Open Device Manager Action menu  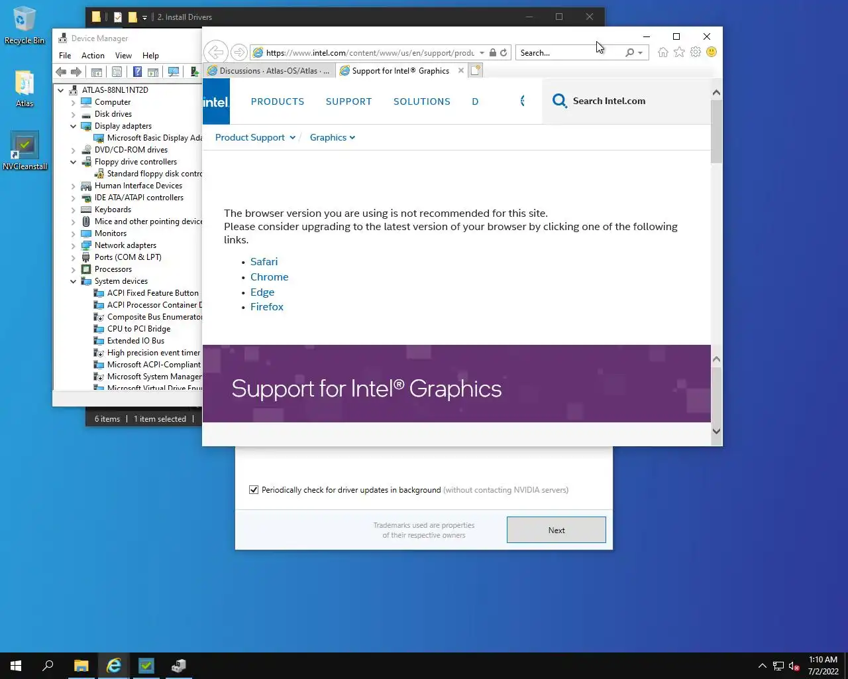[93, 56]
